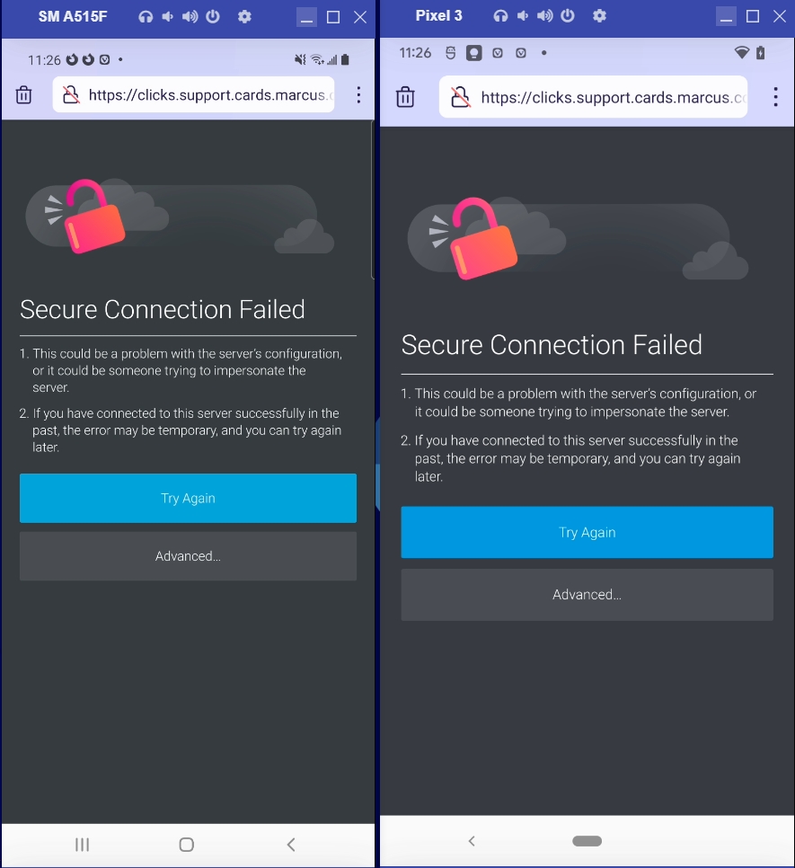795x868 pixels.
Task: Click the volume icon in the Pixel 3 title bar
Action: click(545, 16)
